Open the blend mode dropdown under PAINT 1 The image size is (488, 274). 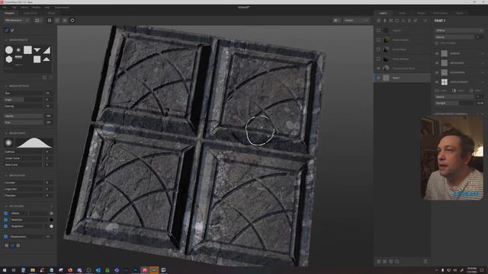point(459,30)
